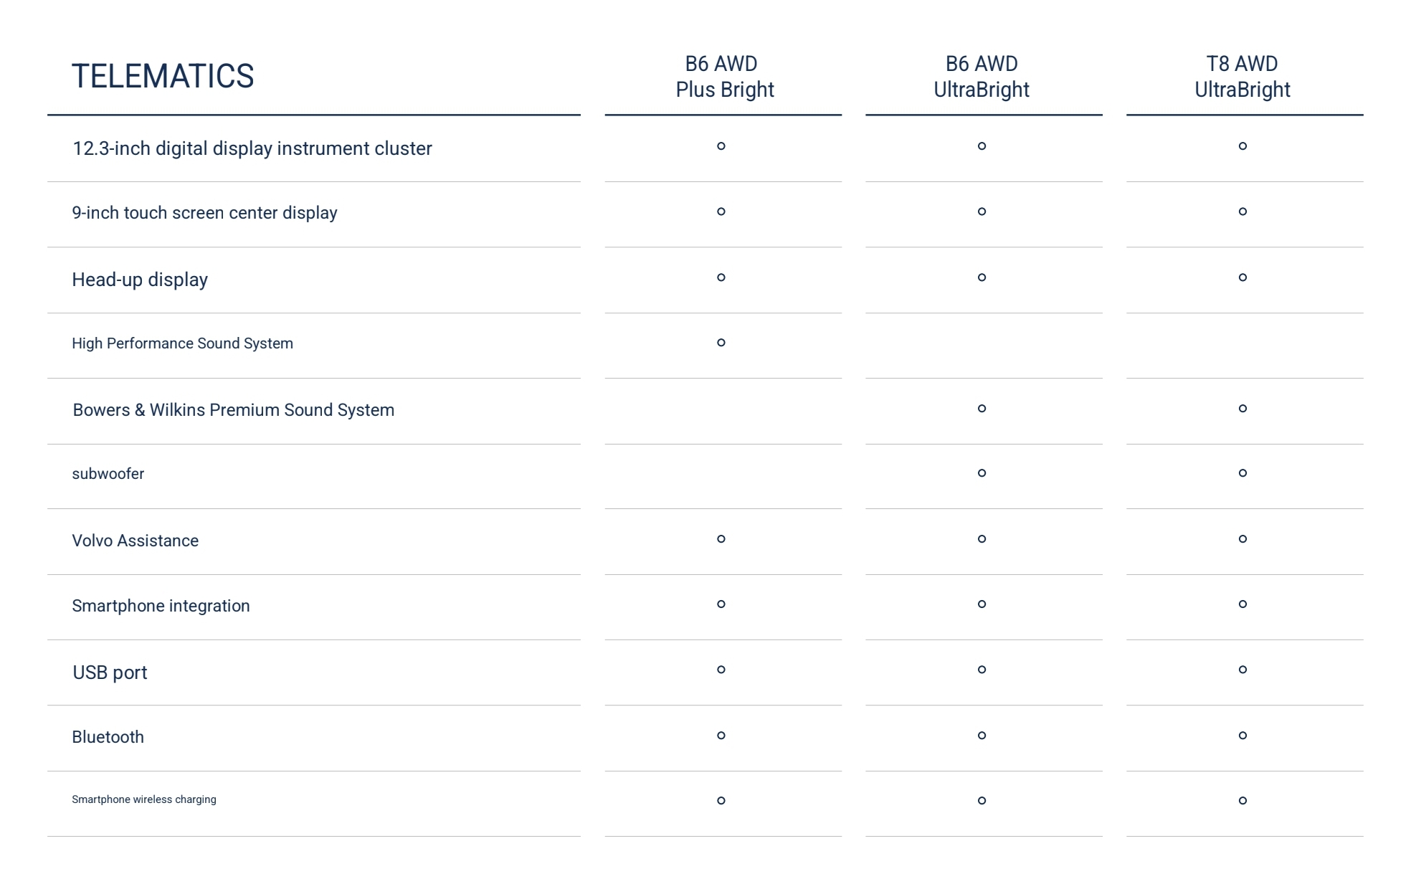Click 9-inch display circle under B6 AWD UltraBright
This screenshot has height=884, width=1411.
coord(982,212)
